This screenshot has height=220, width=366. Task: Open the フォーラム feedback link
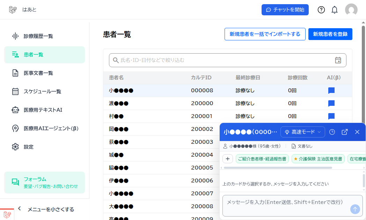coord(44,182)
